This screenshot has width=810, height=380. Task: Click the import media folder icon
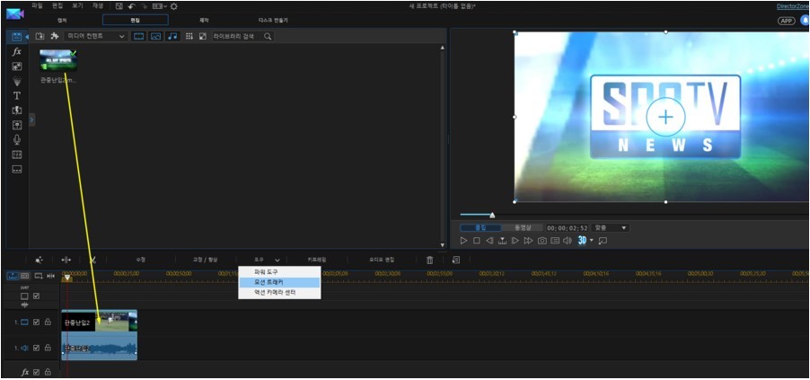pyautogui.click(x=40, y=36)
